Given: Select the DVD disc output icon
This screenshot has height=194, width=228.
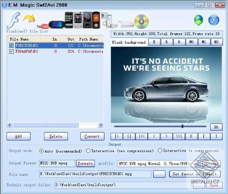Looking at the screenshot, I should [141, 21].
